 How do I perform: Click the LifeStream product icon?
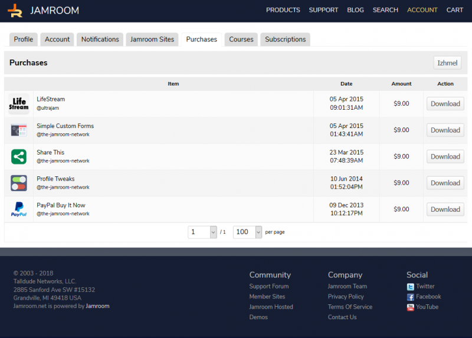tap(19, 104)
